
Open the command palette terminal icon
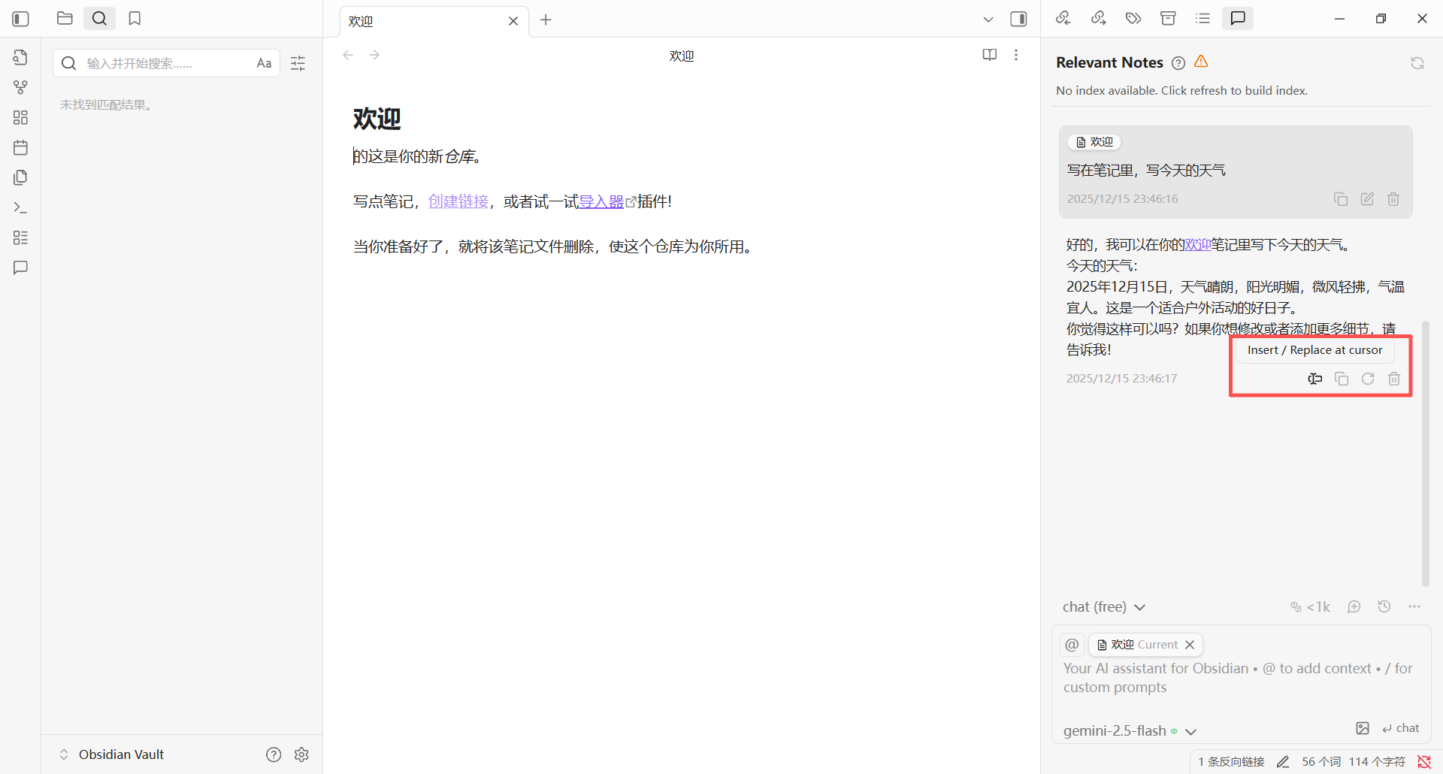(20, 207)
